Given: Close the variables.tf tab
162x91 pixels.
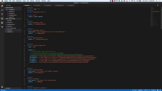Looking at the screenshot, I should point(31,5).
